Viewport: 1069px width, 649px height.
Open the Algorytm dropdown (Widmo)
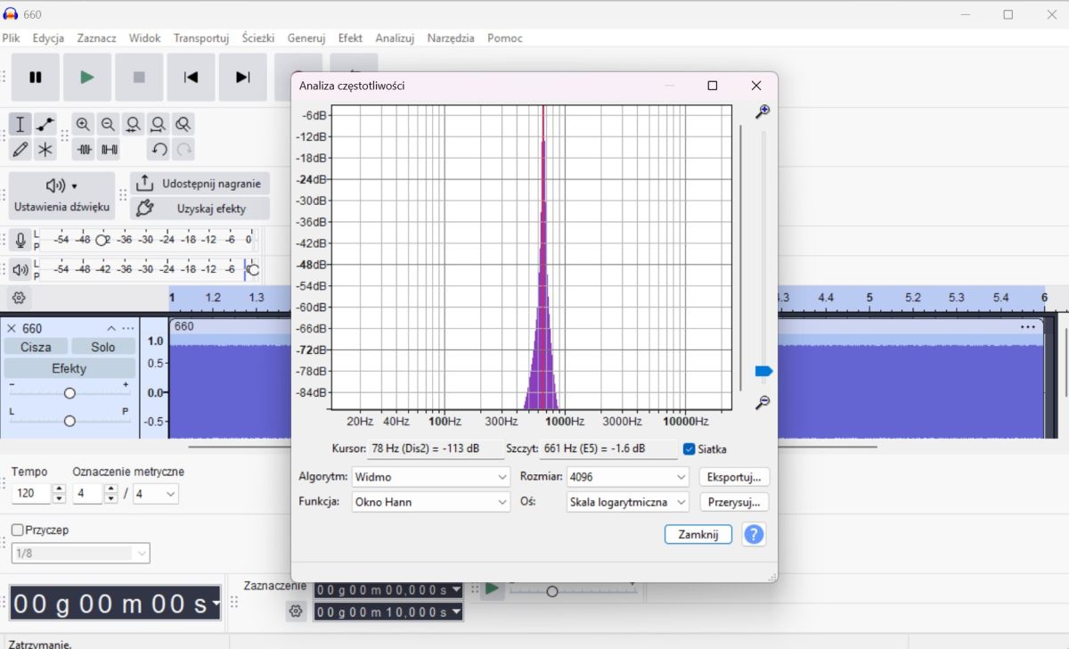point(431,477)
